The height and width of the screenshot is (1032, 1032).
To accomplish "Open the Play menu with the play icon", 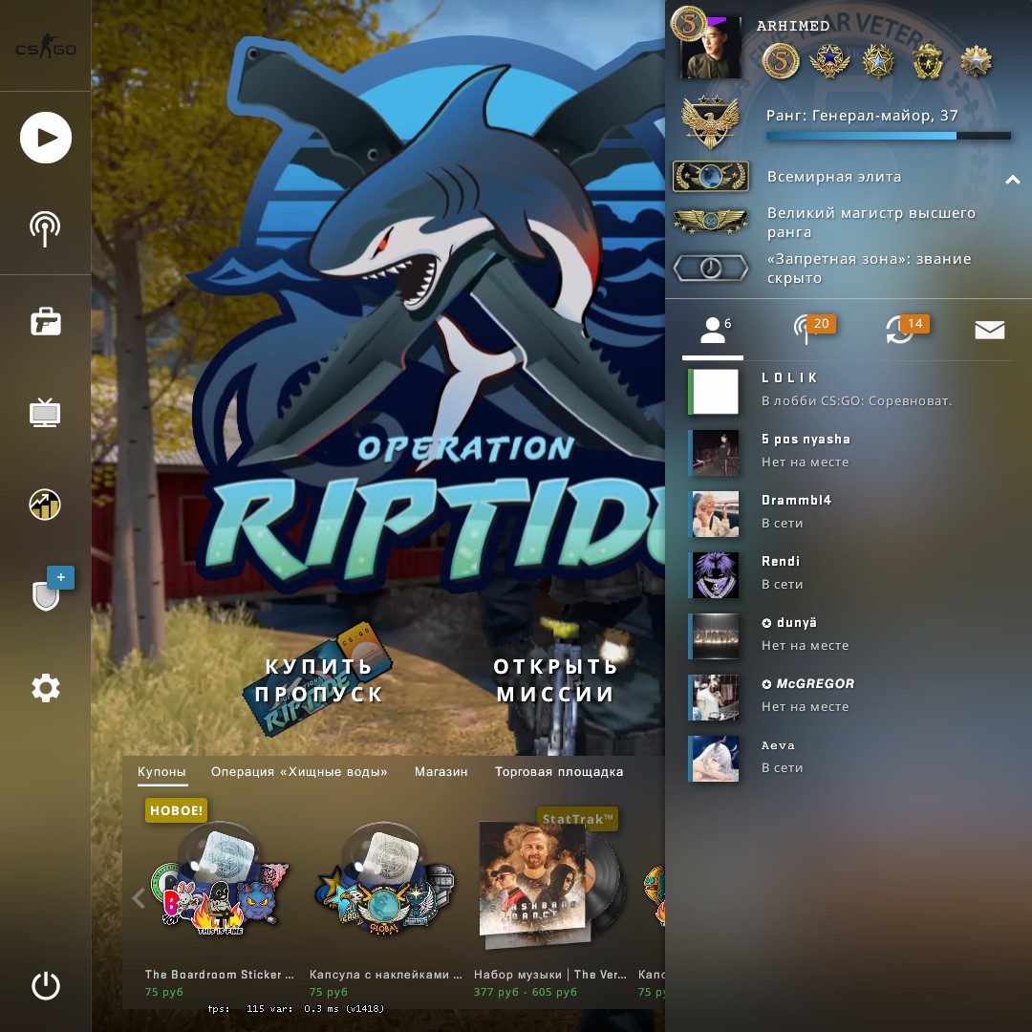I will 46,138.
